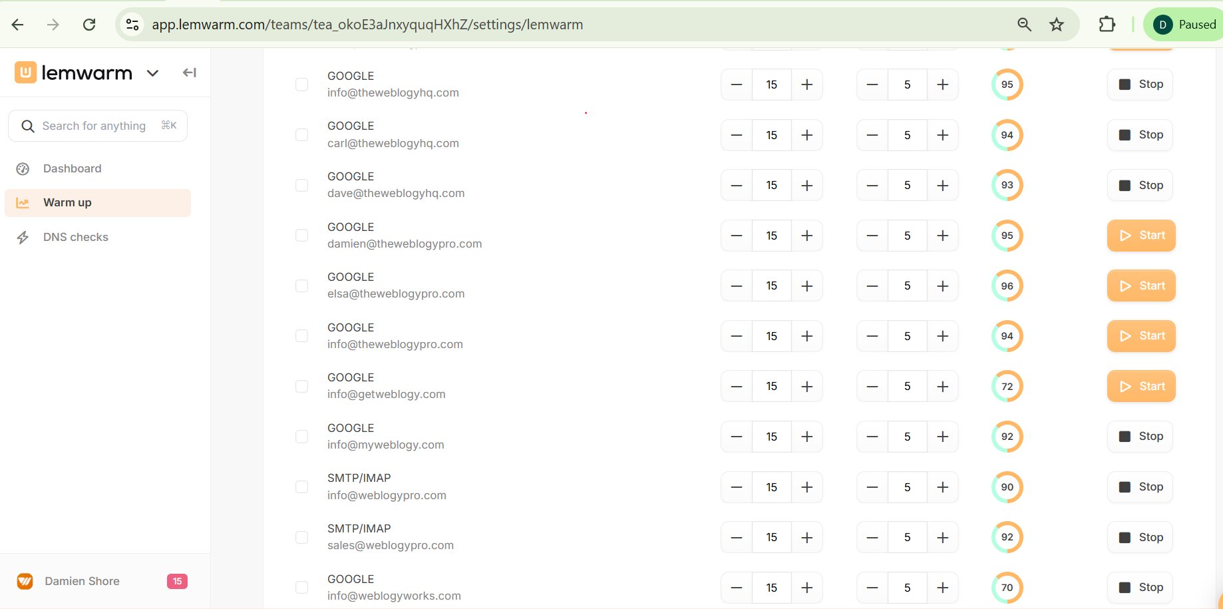
Task: Select checkbox for dave@theweblogyhq.com
Action: click(301, 185)
